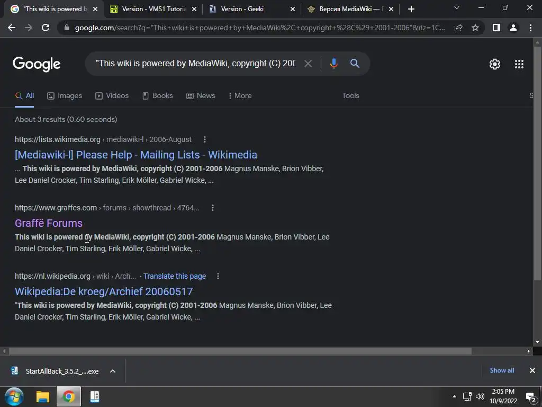Open the pinned app next to Chrome
Viewport: 542px width, 407px height.
pos(94,396)
